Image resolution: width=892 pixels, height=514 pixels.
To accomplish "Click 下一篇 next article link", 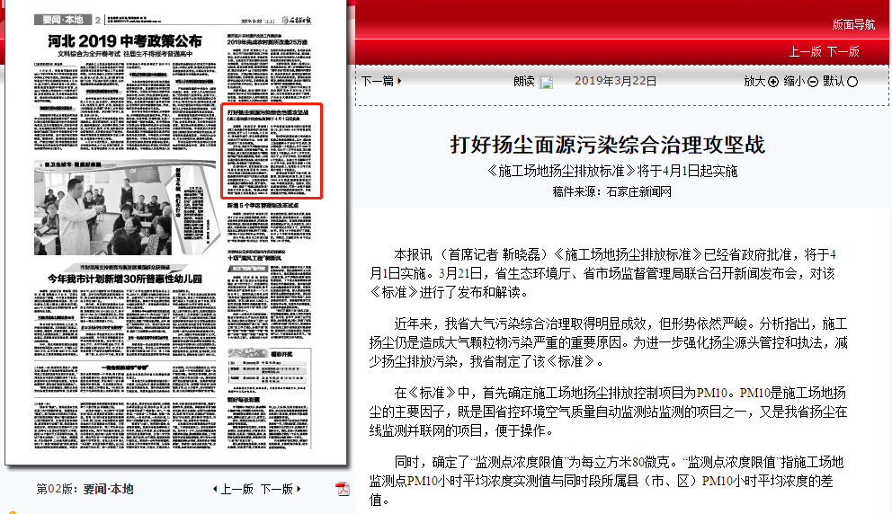I will (x=378, y=81).
